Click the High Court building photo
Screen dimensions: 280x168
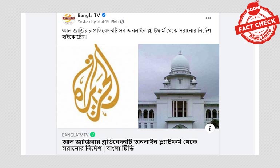179,86
